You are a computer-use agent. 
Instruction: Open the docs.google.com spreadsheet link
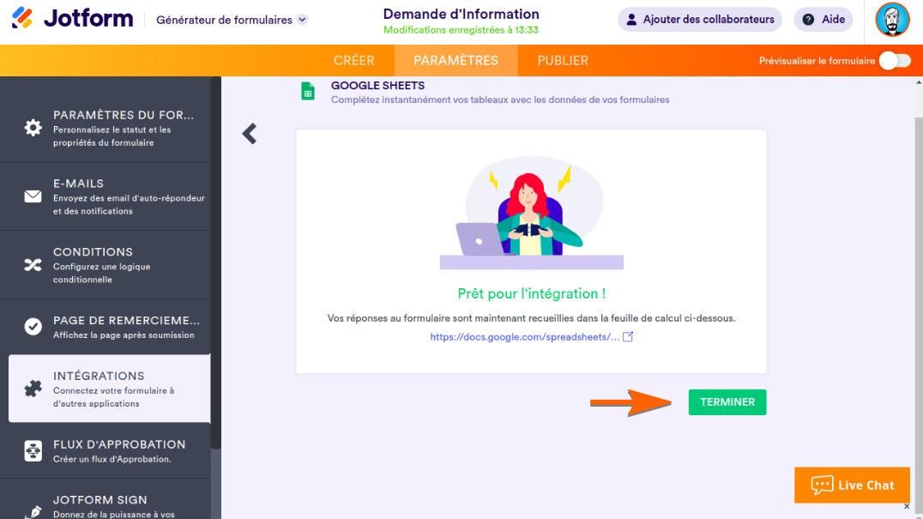pyautogui.click(x=524, y=337)
